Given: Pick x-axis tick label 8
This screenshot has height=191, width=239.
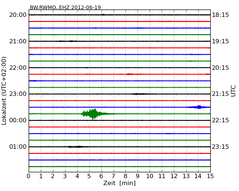Looking at the screenshot, I should [125, 176].
